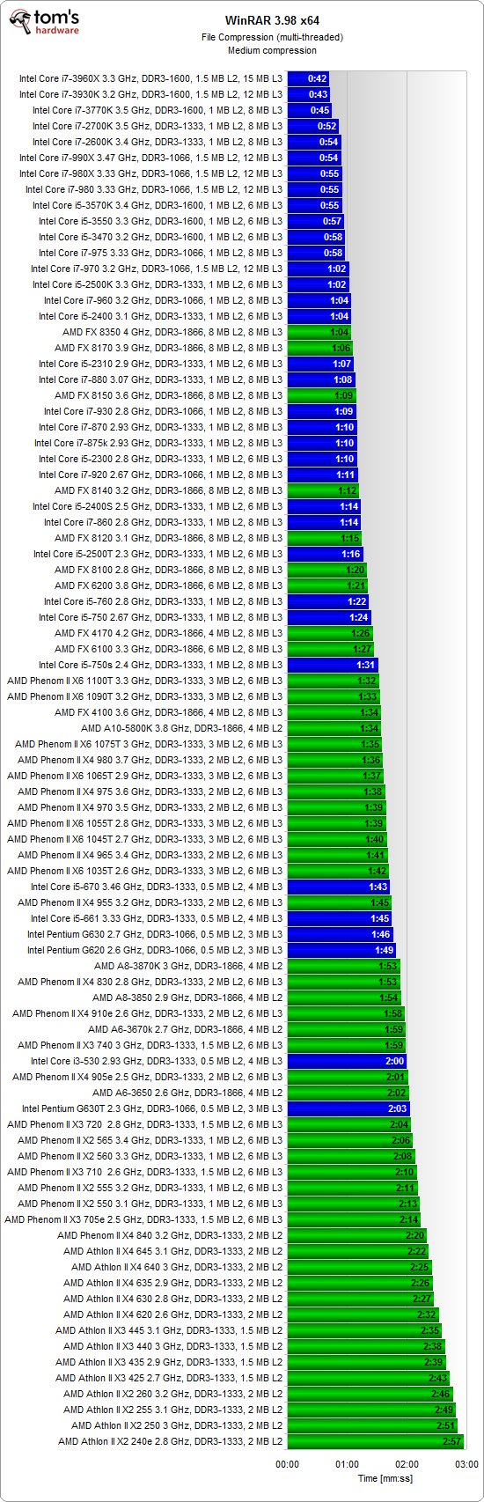This screenshot has width=484, height=1502.
Task: Select the AMD Athlon II X2 260 label
Action: coord(173,1394)
